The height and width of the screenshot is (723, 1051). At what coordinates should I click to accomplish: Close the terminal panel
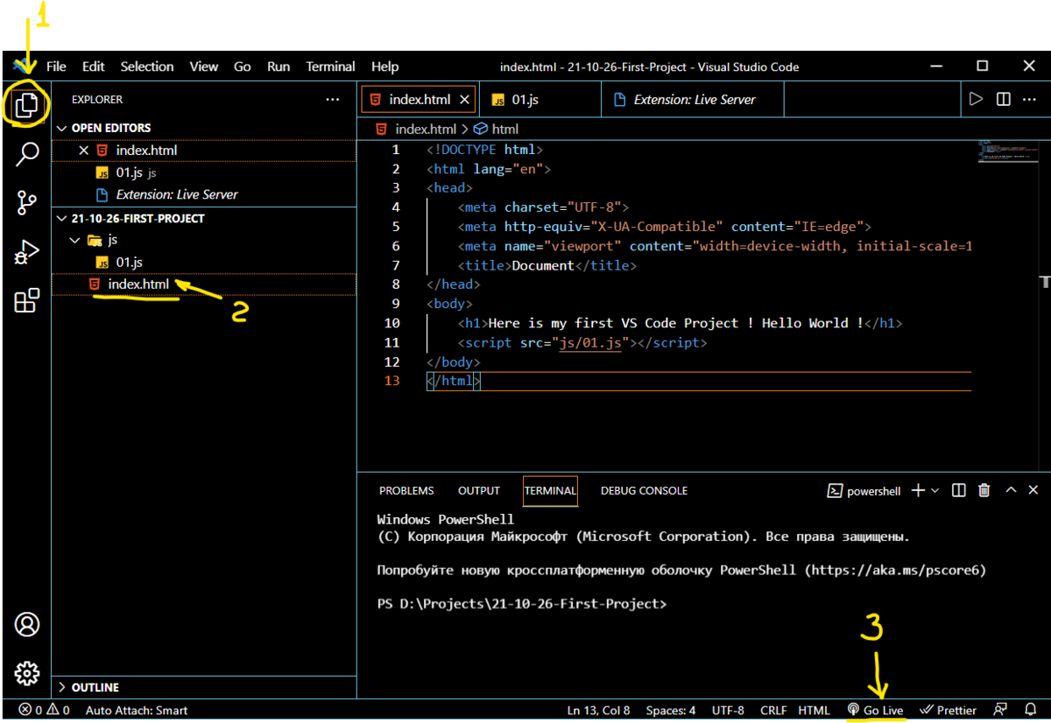1034,491
